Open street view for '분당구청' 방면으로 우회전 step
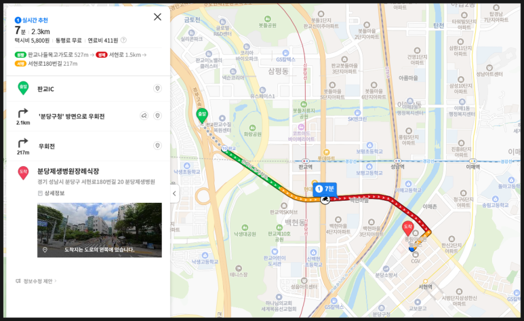524x321 pixels. point(144,116)
